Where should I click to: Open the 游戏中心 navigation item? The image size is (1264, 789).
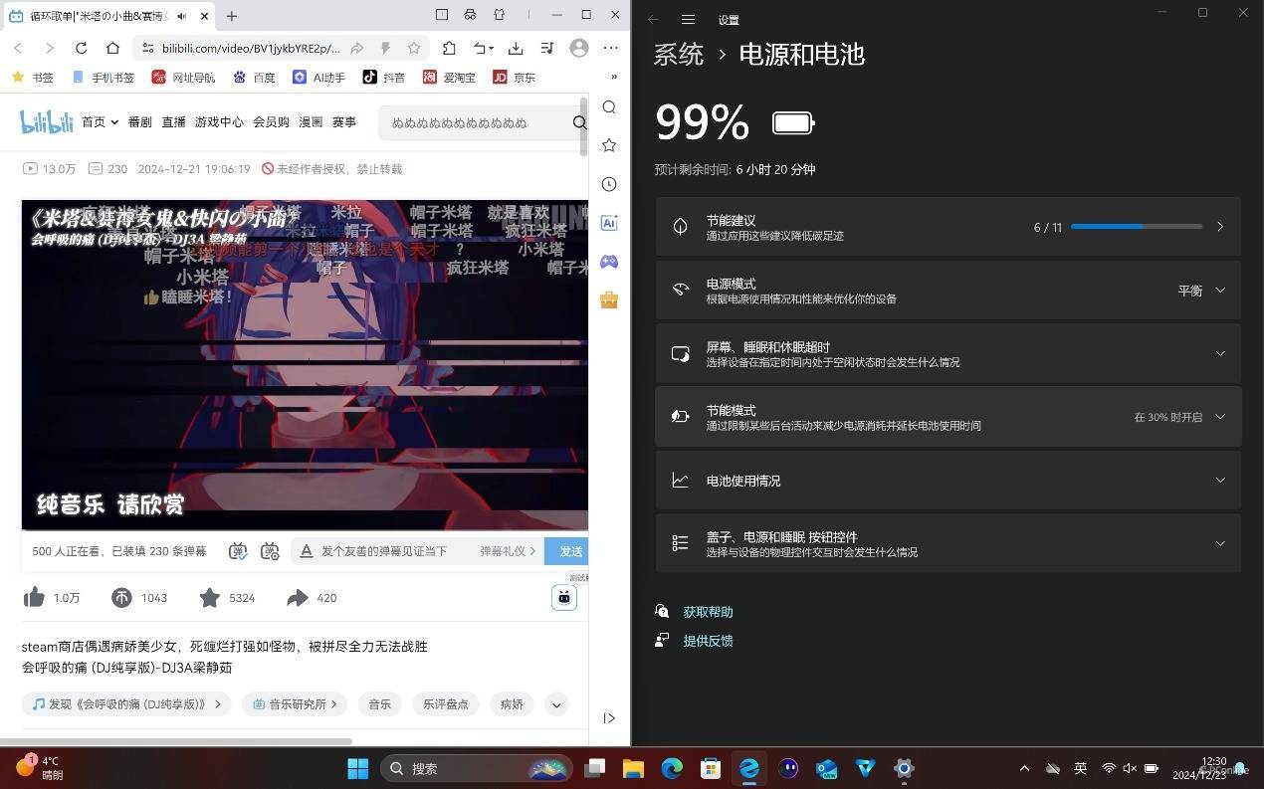(x=219, y=122)
